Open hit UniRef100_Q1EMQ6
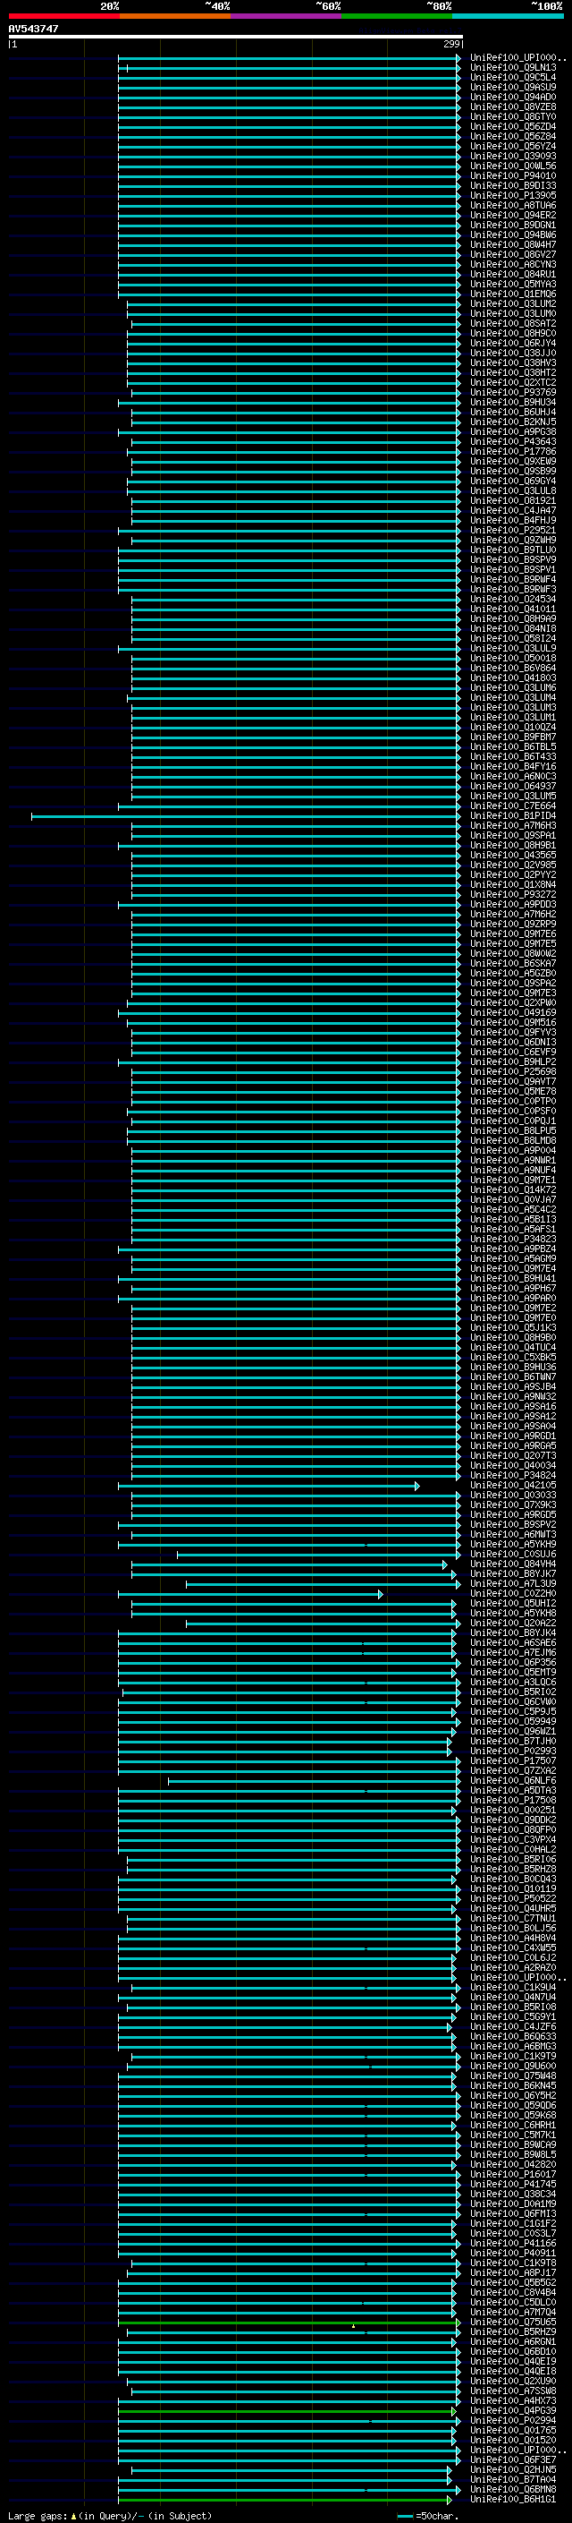The height and width of the screenshot is (2523, 572). [x=513, y=294]
